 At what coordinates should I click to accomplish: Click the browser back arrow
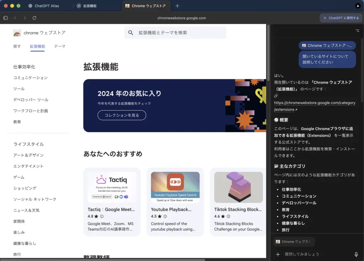[15, 18]
